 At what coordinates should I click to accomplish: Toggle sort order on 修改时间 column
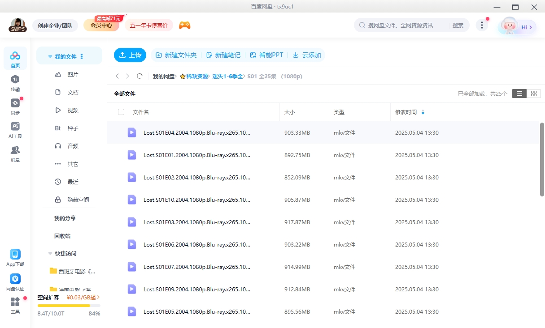(423, 112)
